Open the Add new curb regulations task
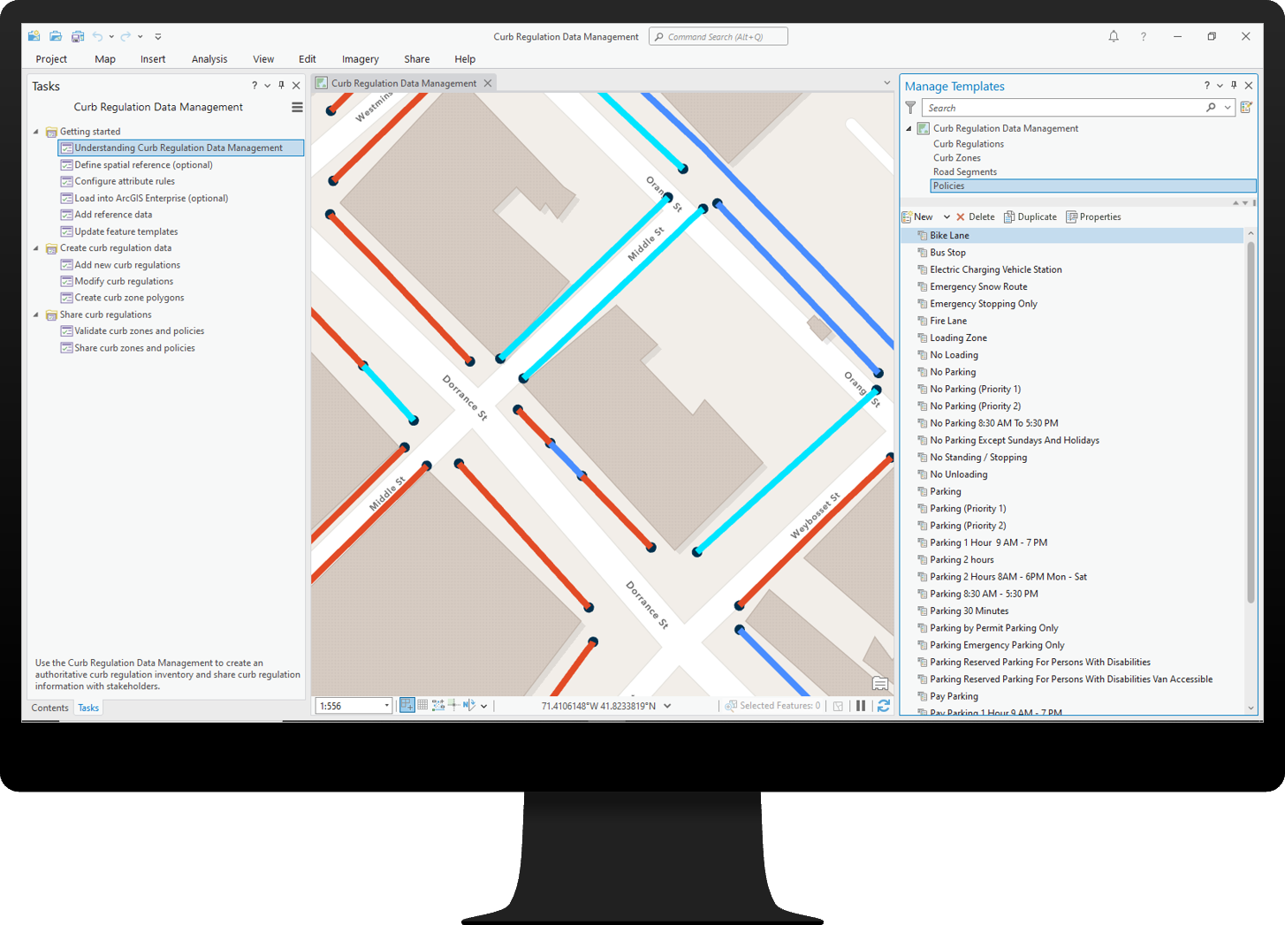The height and width of the screenshot is (925, 1285). pyautogui.click(x=126, y=264)
